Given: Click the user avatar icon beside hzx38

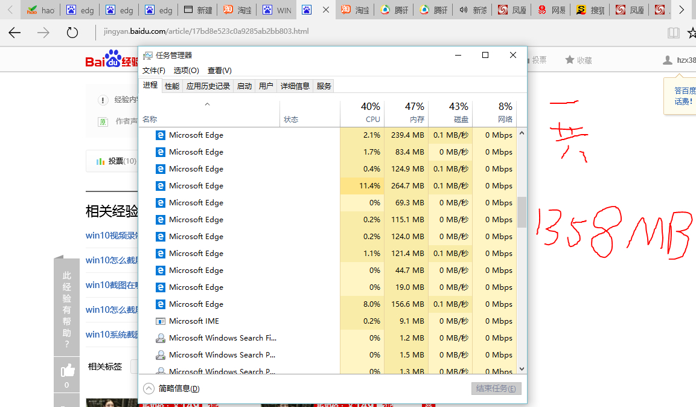Looking at the screenshot, I should 667,60.
